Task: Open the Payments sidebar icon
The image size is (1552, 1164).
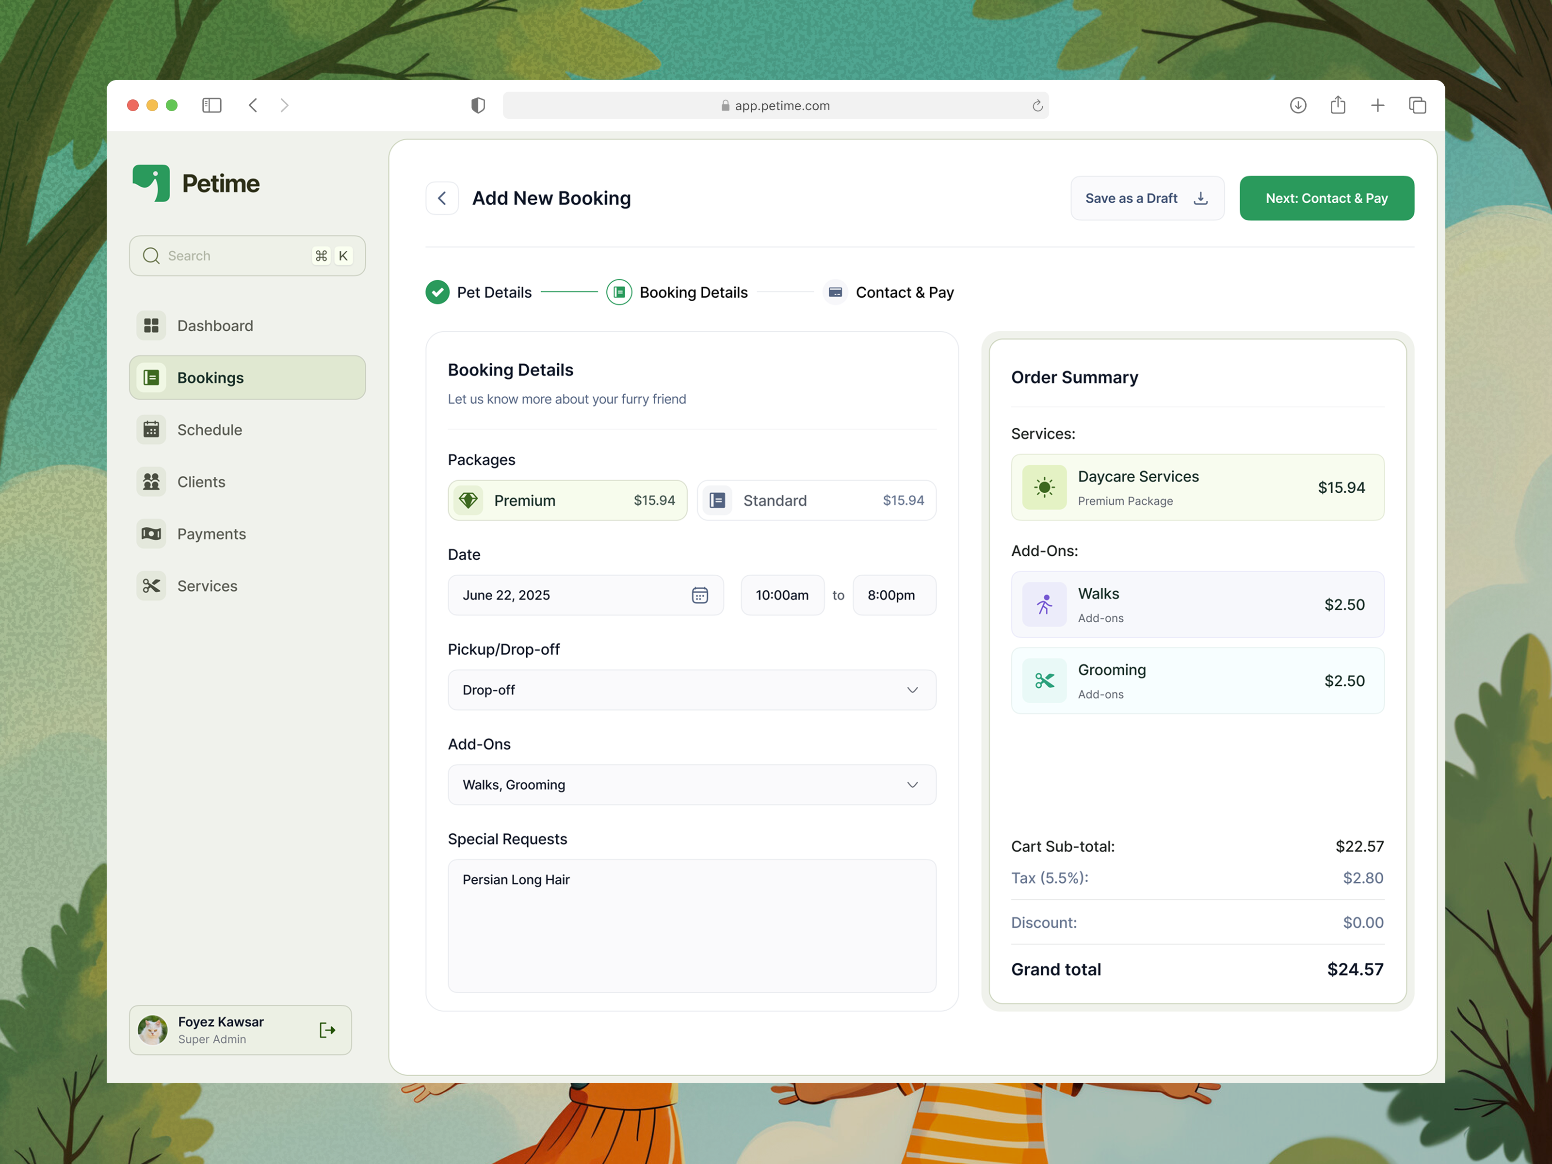Action: point(151,533)
